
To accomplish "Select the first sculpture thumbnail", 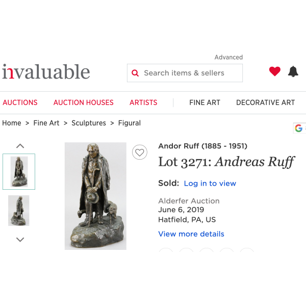I will tap(19, 171).
